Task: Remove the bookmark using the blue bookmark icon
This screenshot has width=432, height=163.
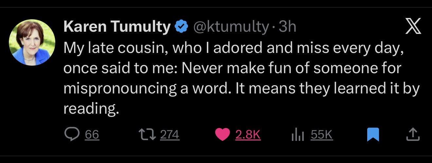Action: pos(372,135)
